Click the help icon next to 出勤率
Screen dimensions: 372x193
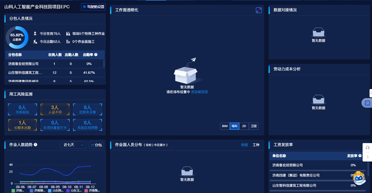pyautogui.click(x=96, y=55)
